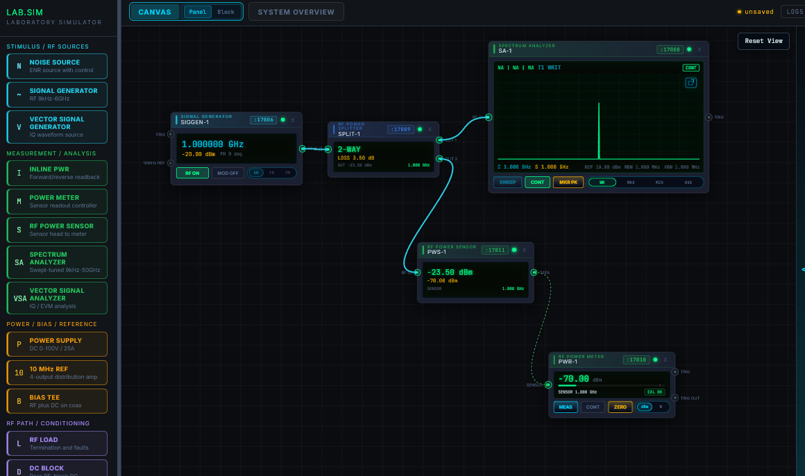The width and height of the screenshot is (805, 476).
Task: Select MIN trace mode on SA-1
Action: (x=659, y=182)
